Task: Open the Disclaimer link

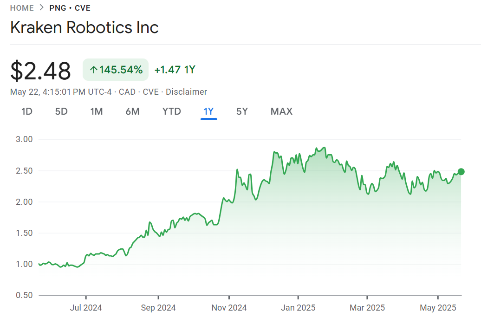Action: [186, 92]
